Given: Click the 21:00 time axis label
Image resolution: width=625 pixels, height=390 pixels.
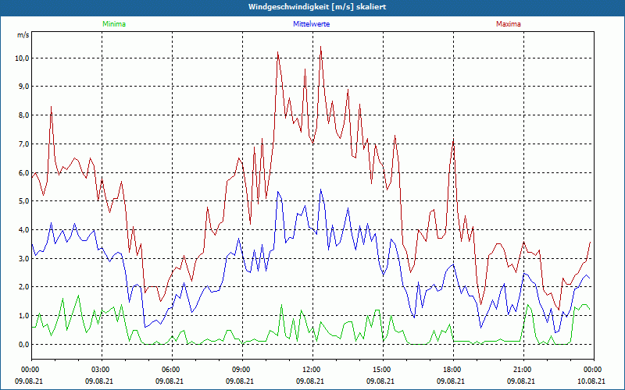Looking at the screenshot, I should [x=523, y=370].
